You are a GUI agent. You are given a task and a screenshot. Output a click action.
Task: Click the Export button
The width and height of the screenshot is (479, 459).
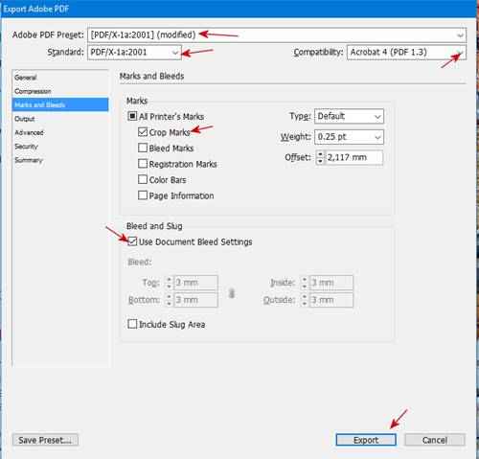(x=366, y=440)
